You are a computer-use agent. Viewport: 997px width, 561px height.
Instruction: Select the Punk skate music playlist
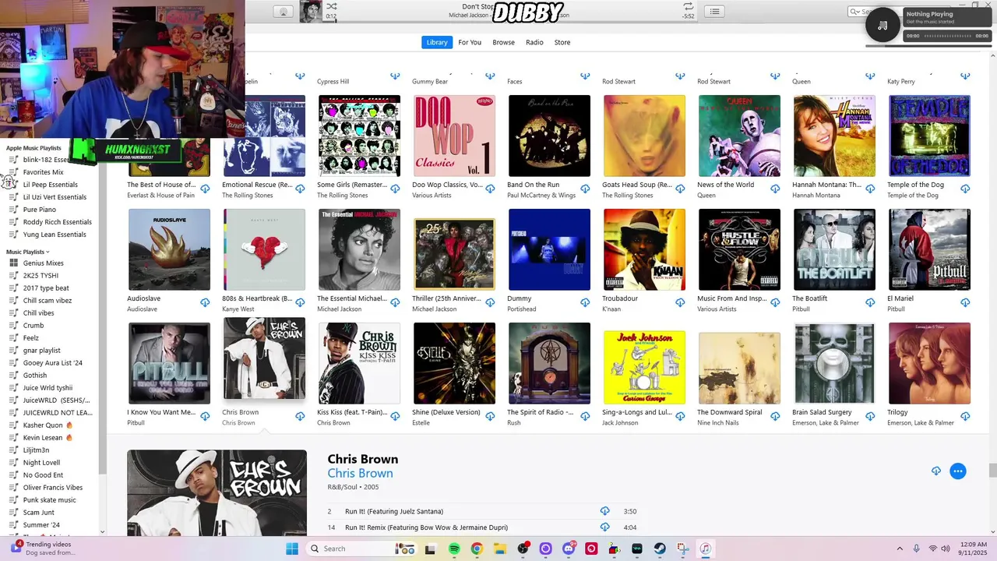pos(49,500)
